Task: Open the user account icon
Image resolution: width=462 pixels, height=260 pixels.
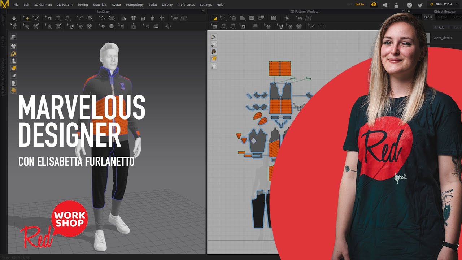Action: 397,5
